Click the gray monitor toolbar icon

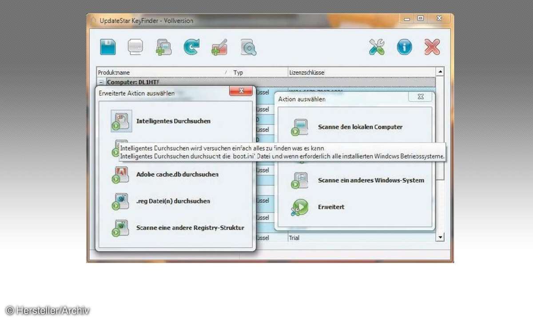[135, 47]
